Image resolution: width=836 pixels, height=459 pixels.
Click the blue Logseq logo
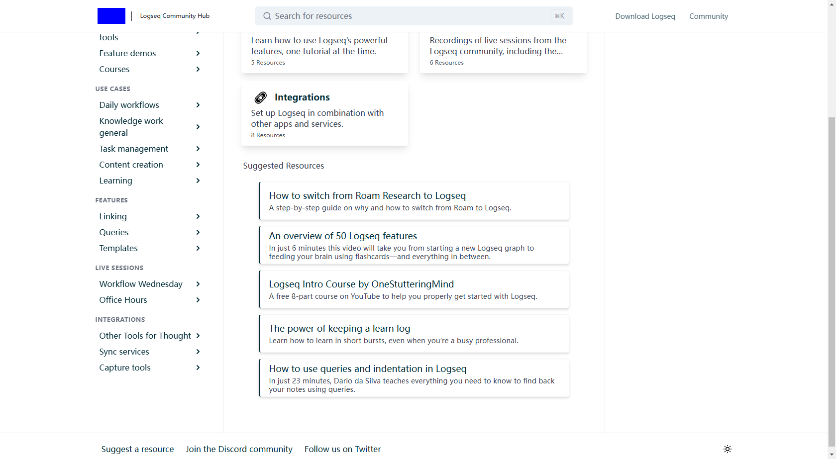(x=111, y=16)
